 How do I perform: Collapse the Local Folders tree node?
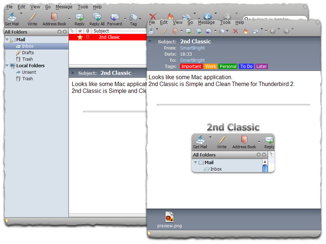pyautogui.click(x=7, y=66)
